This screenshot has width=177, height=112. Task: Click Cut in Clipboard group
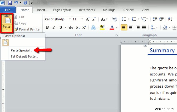[19, 17]
